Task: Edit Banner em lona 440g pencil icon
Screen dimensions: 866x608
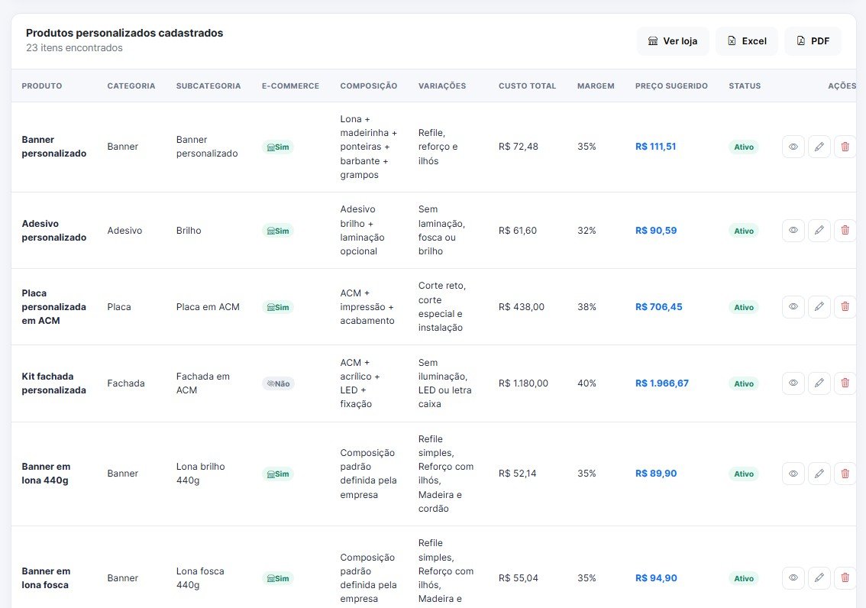Action: (x=819, y=474)
